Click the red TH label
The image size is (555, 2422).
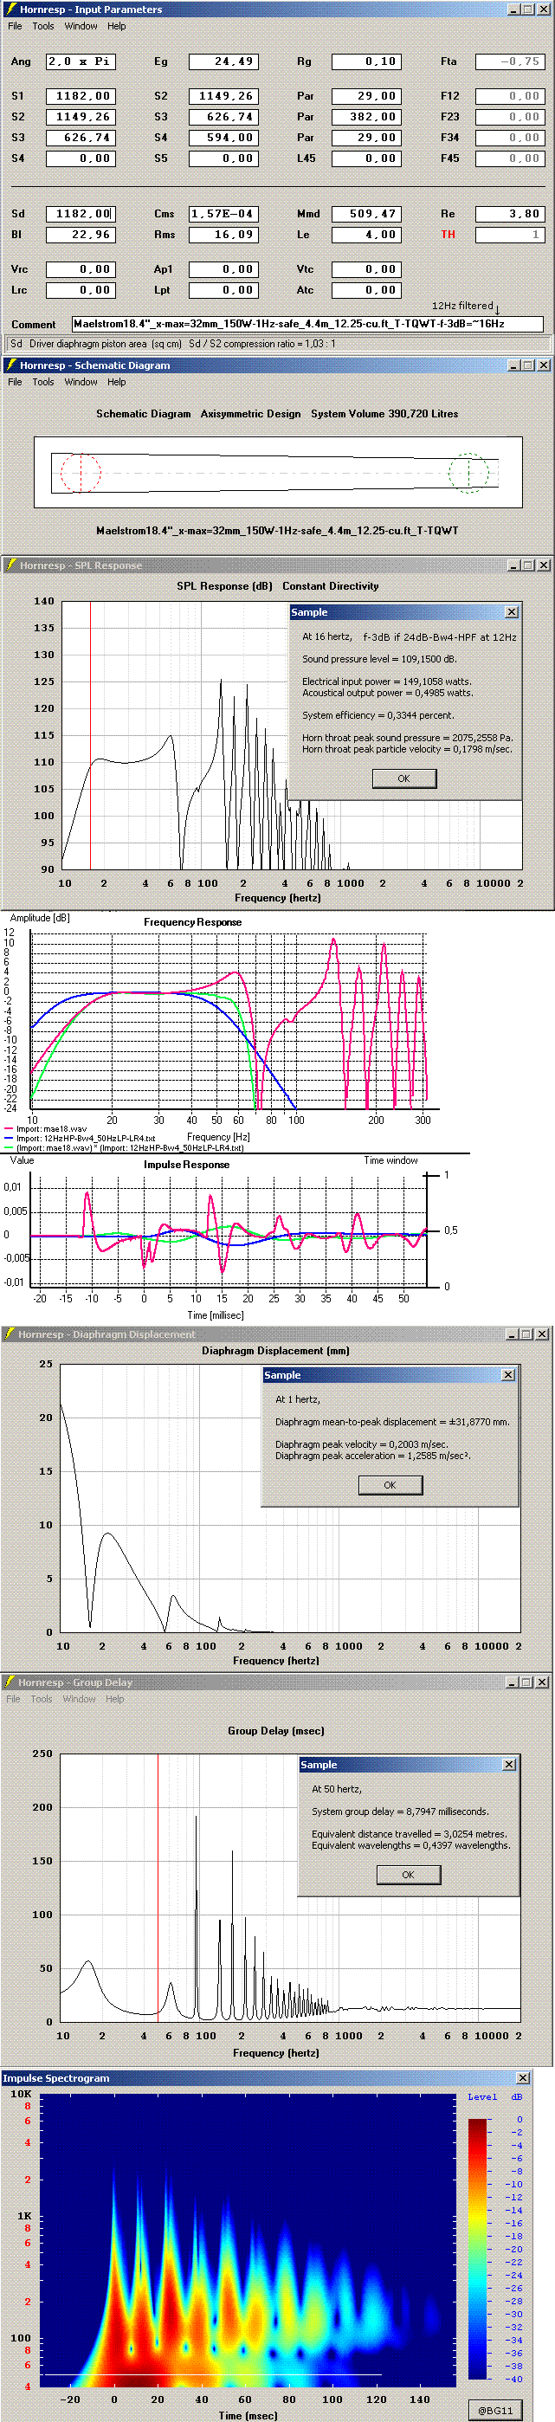[448, 235]
